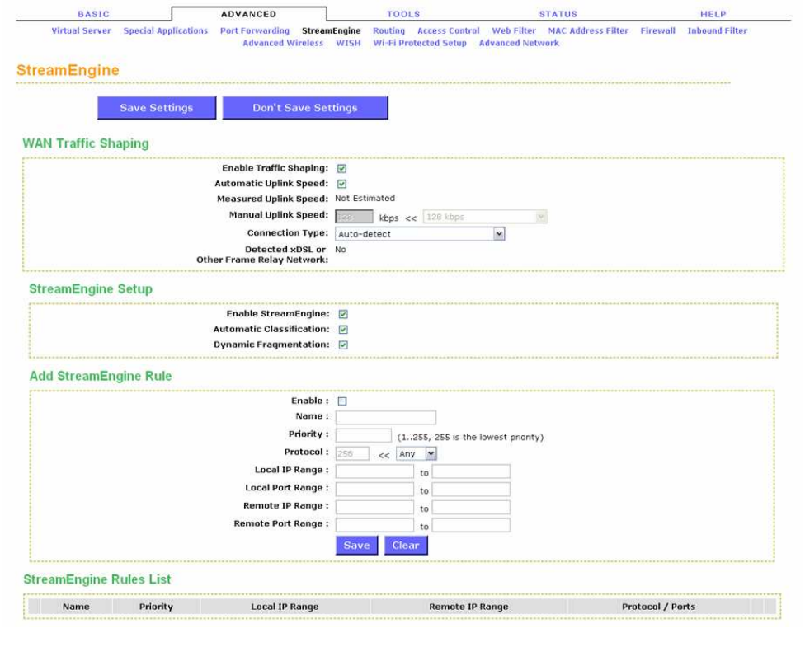The height and width of the screenshot is (661, 805).
Task: Click Local Port Range end field
Action: pos(471,489)
